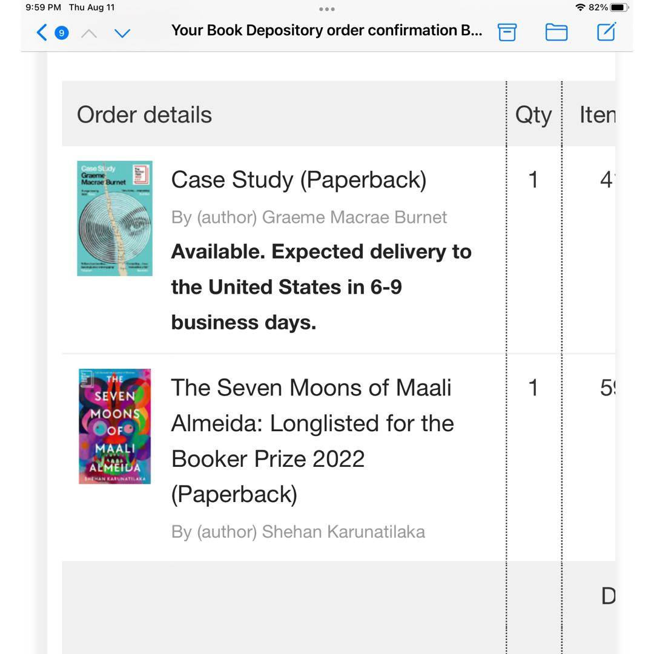
Task: Tap the back arrow to mailbox
Action: [x=42, y=33]
